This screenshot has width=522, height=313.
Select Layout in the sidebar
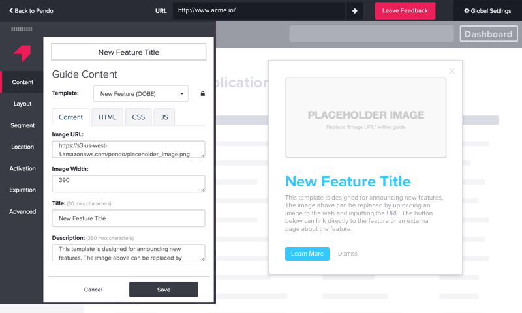pyautogui.click(x=22, y=104)
